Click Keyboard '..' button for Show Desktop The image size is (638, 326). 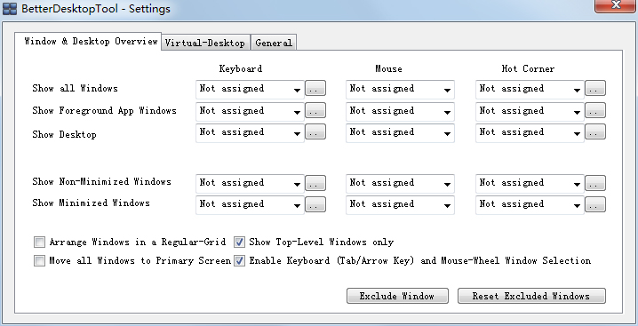pos(315,131)
